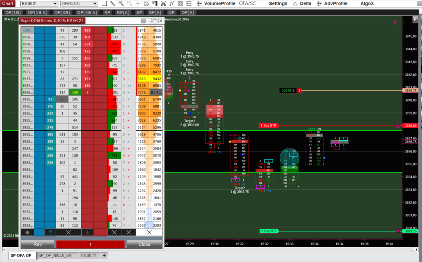422x262 pixels.
Task: Click the zoom in magnifier icon
Action: (x=121, y=3)
